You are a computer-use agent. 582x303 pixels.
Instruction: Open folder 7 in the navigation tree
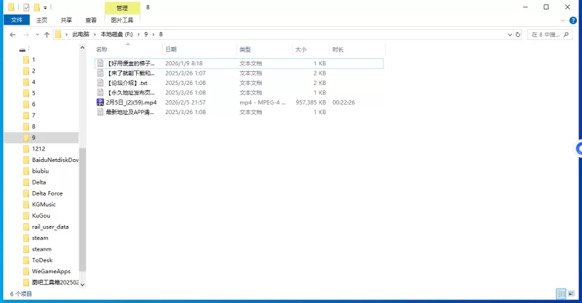(x=33, y=116)
